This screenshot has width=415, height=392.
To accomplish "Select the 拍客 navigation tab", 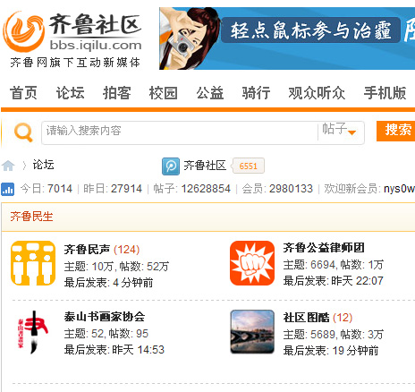I will [116, 93].
